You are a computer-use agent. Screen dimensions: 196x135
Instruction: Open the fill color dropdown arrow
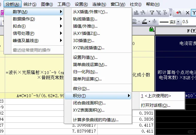click(x=139, y=22)
